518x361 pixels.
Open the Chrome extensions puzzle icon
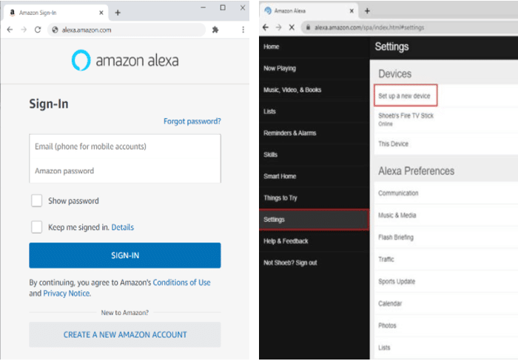click(215, 30)
